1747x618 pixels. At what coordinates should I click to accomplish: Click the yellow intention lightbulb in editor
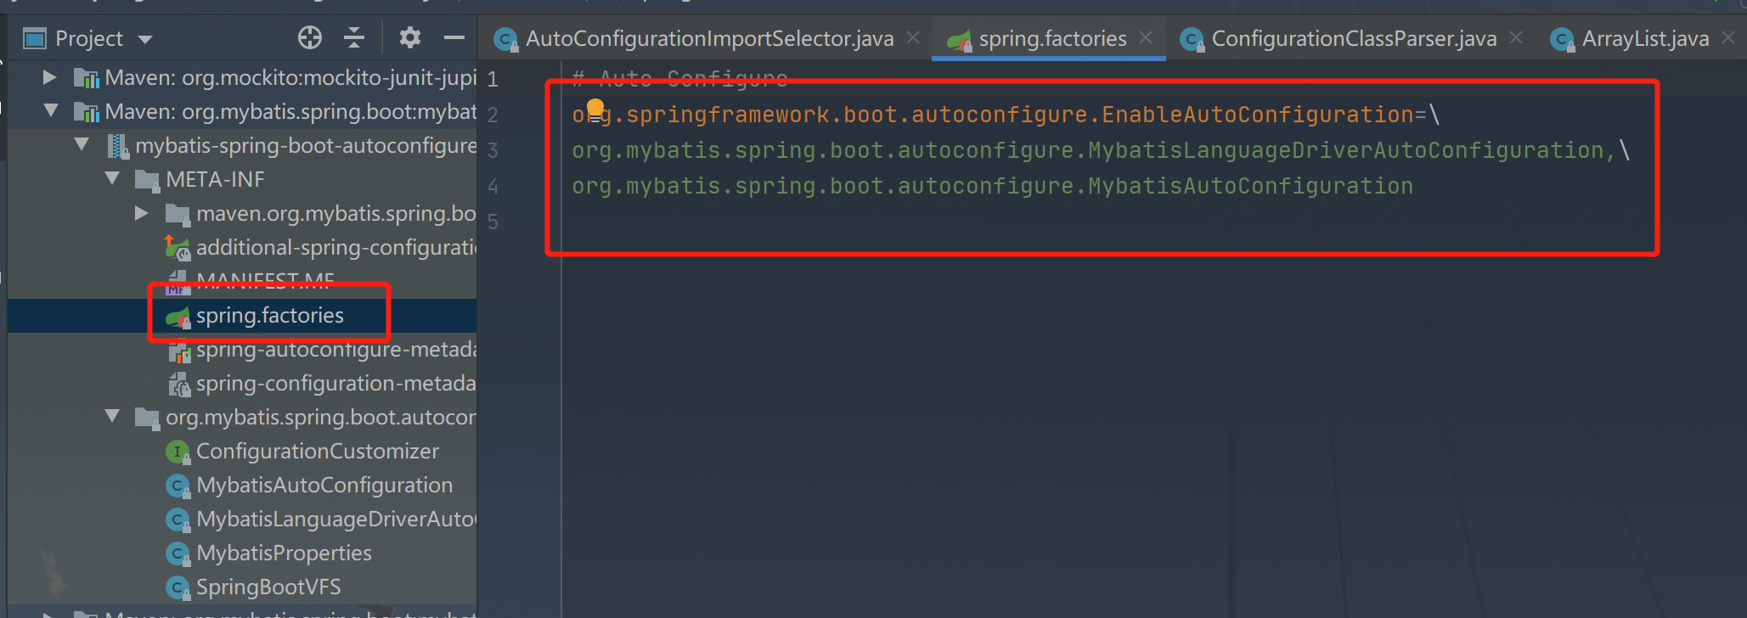pos(595,109)
